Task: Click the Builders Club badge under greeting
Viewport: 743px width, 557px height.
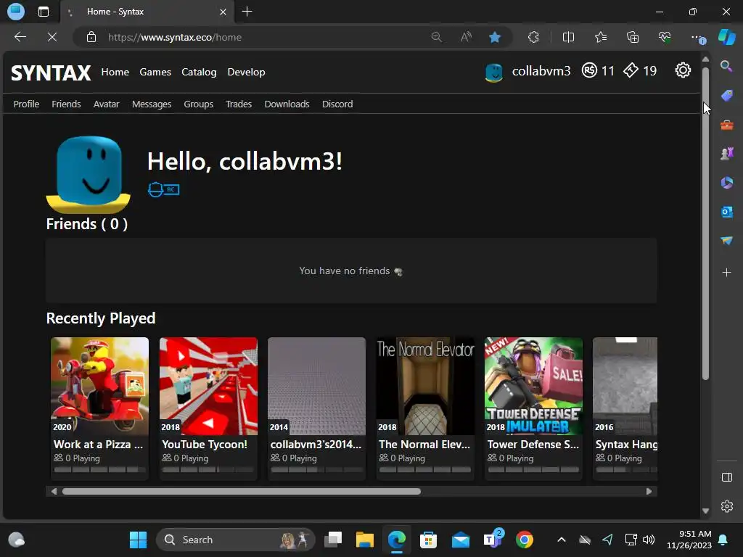Action: (163, 189)
